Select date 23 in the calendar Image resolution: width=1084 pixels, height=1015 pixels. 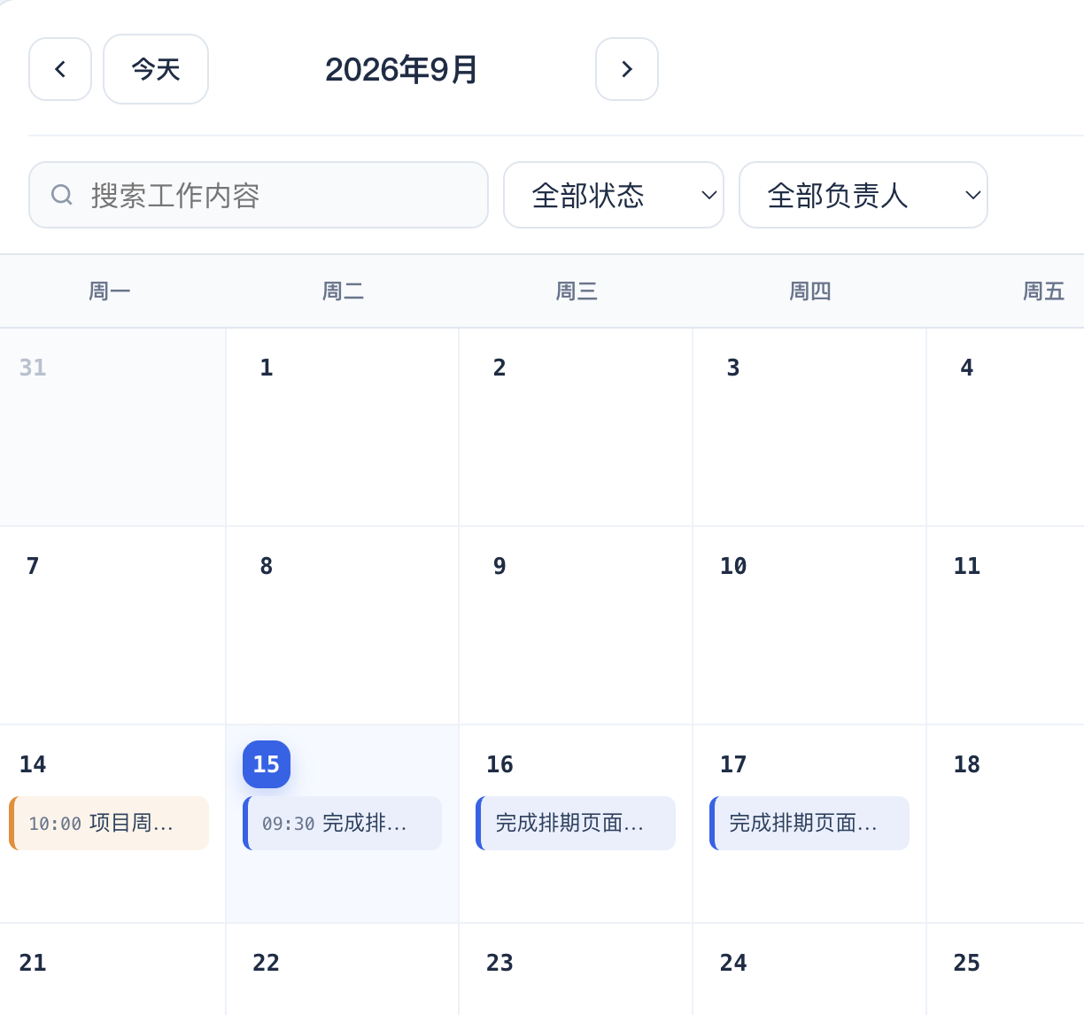pos(499,963)
